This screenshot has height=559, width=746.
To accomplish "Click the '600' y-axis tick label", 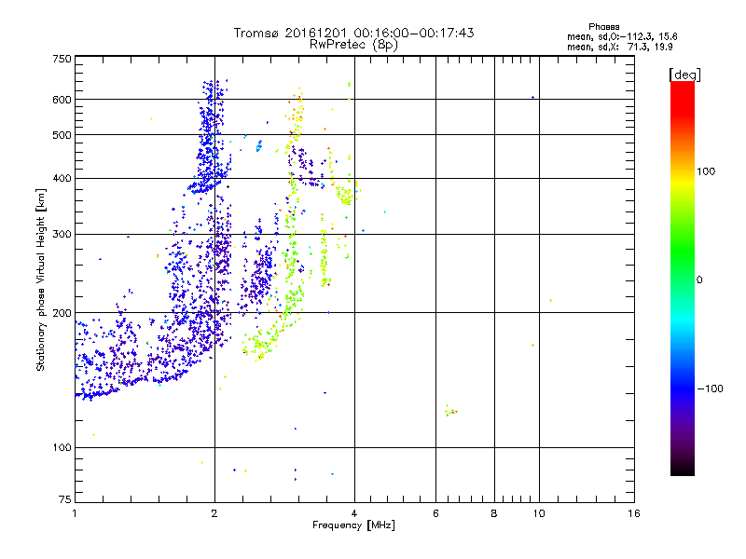I will click(x=62, y=100).
